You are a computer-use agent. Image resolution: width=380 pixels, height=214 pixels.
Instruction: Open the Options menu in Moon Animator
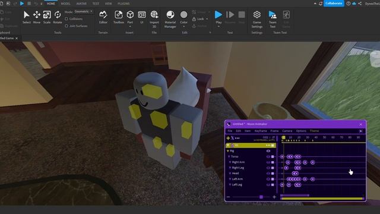point(301,131)
